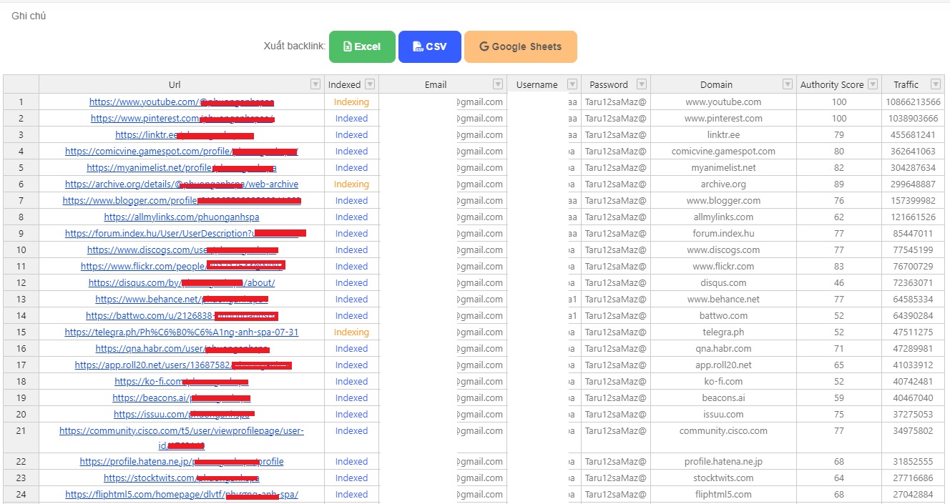Image resolution: width=950 pixels, height=504 pixels.
Task: Select traffic value 299648887
Action: pos(913,184)
